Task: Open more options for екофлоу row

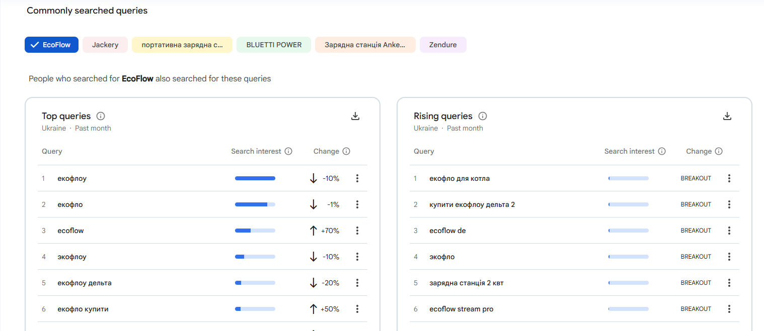Action: click(357, 178)
